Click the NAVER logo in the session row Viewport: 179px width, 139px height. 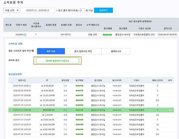(107, 35)
